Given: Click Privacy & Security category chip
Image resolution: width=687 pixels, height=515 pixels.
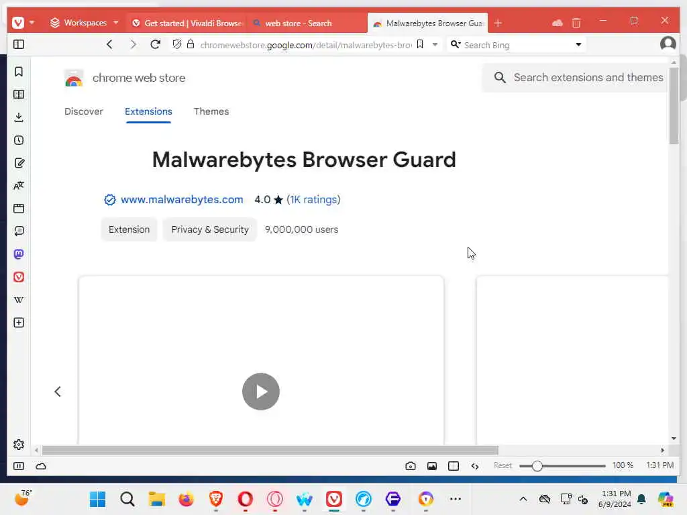Looking at the screenshot, I should (210, 229).
